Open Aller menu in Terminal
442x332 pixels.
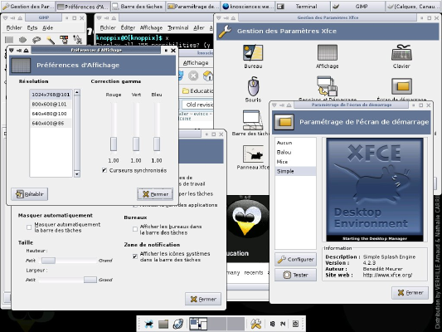(x=199, y=27)
